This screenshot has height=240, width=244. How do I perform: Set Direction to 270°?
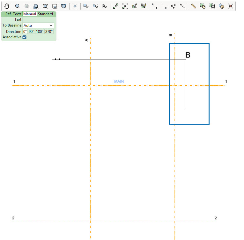tap(49, 32)
